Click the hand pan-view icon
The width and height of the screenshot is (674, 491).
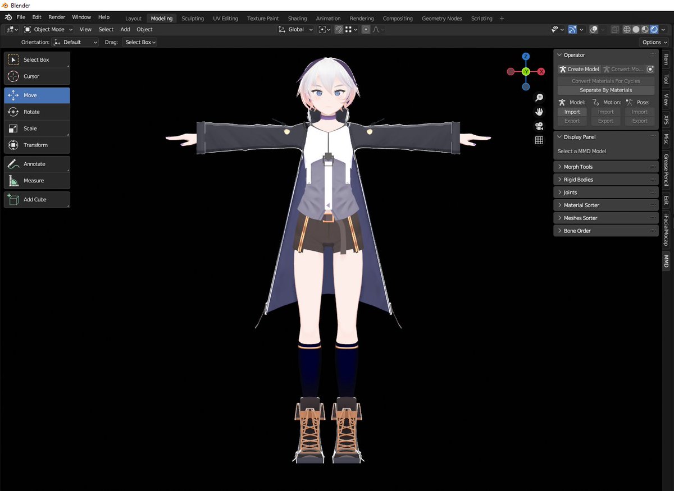click(539, 112)
